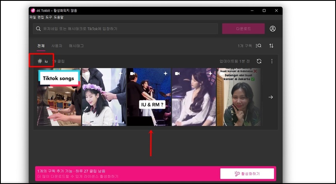
Task: Open the konser di Jakarta thumbnail
Action: (239, 97)
